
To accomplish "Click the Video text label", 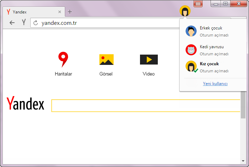I will [149, 74].
